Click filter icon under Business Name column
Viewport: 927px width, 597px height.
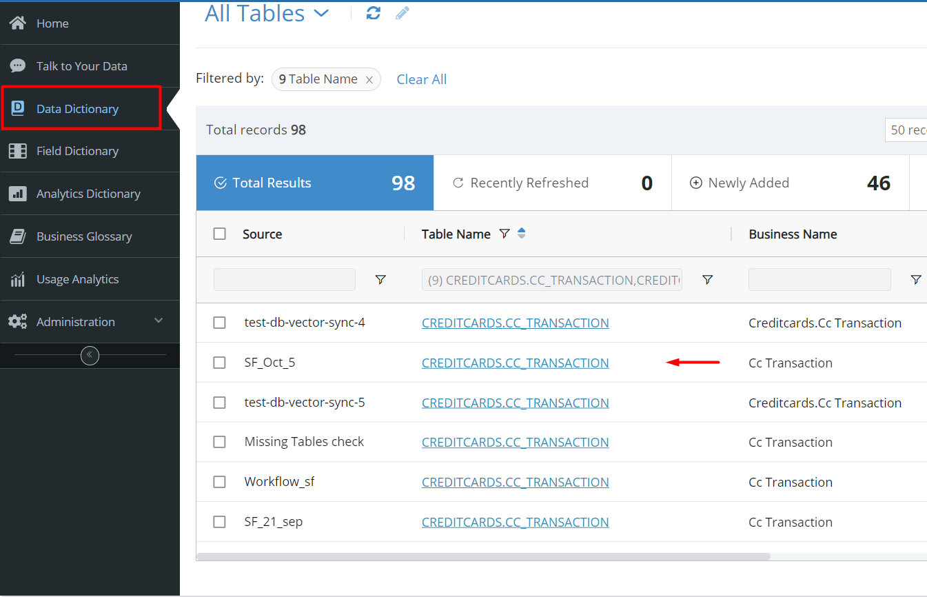(915, 280)
